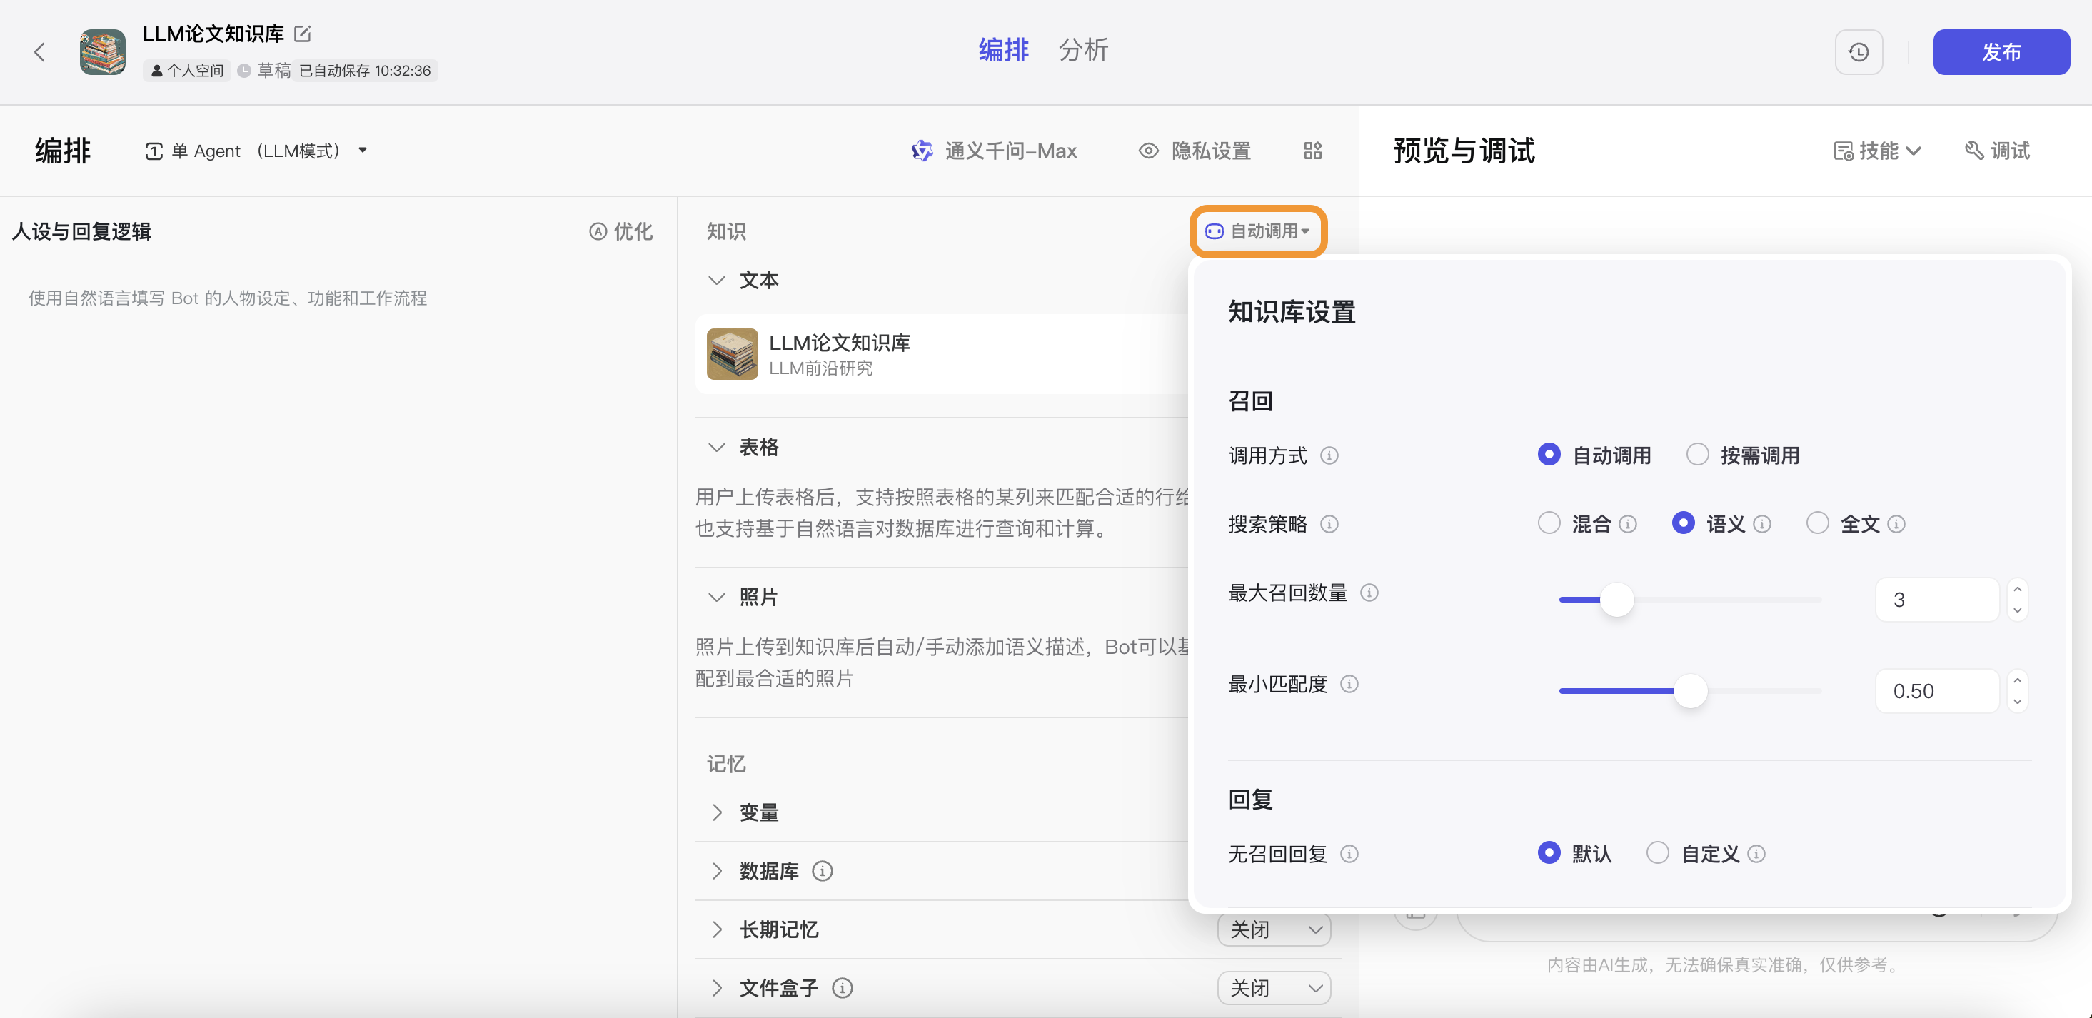Open the 技能 menu in 预览与调试
Image resolution: width=2092 pixels, height=1018 pixels.
coord(1877,151)
